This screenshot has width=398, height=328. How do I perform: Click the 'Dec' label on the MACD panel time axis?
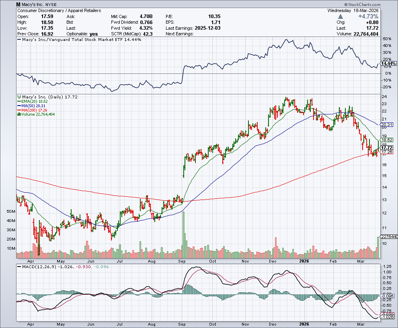[x=273, y=324]
